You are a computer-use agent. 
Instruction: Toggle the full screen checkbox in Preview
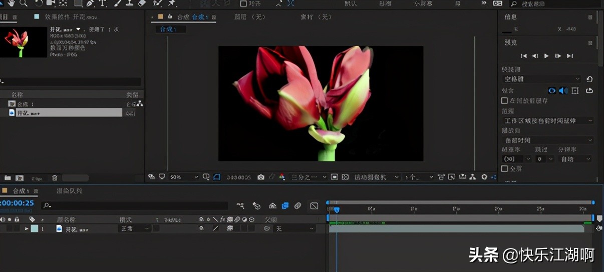pos(505,168)
